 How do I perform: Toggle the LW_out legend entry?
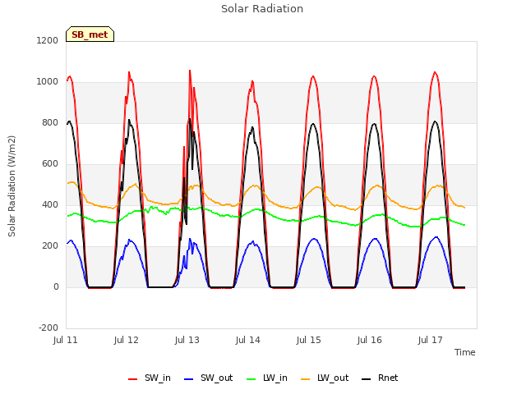pos(325,378)
